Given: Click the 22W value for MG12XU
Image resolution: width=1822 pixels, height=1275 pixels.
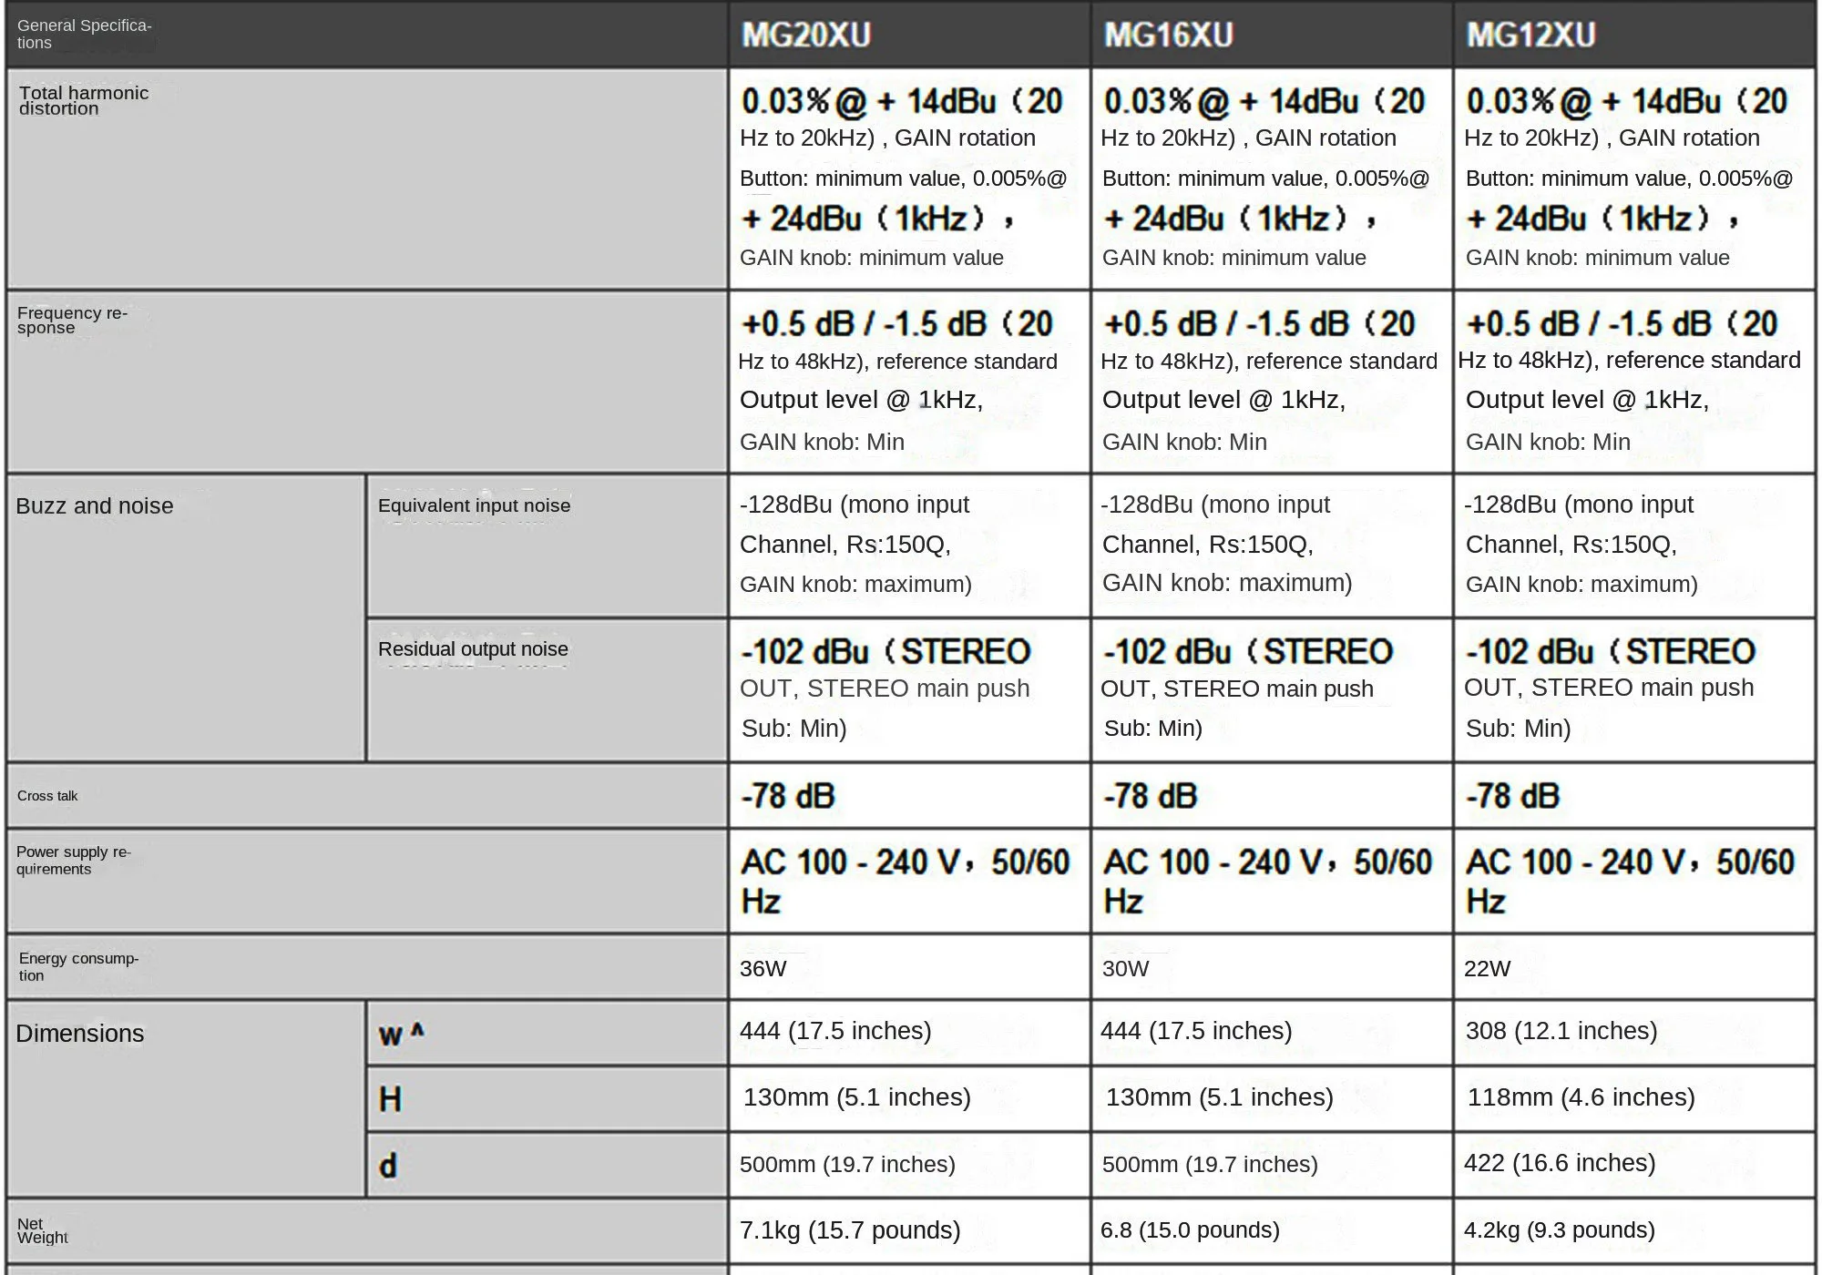Looking at the screenshot, I should click(x=1487, y=968).
